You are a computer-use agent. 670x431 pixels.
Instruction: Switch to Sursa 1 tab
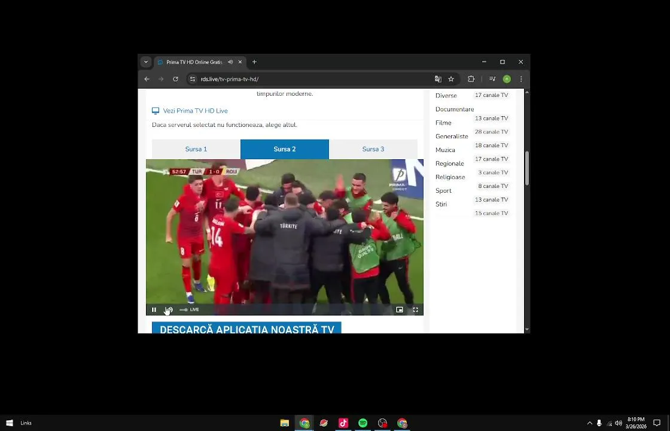196,149
